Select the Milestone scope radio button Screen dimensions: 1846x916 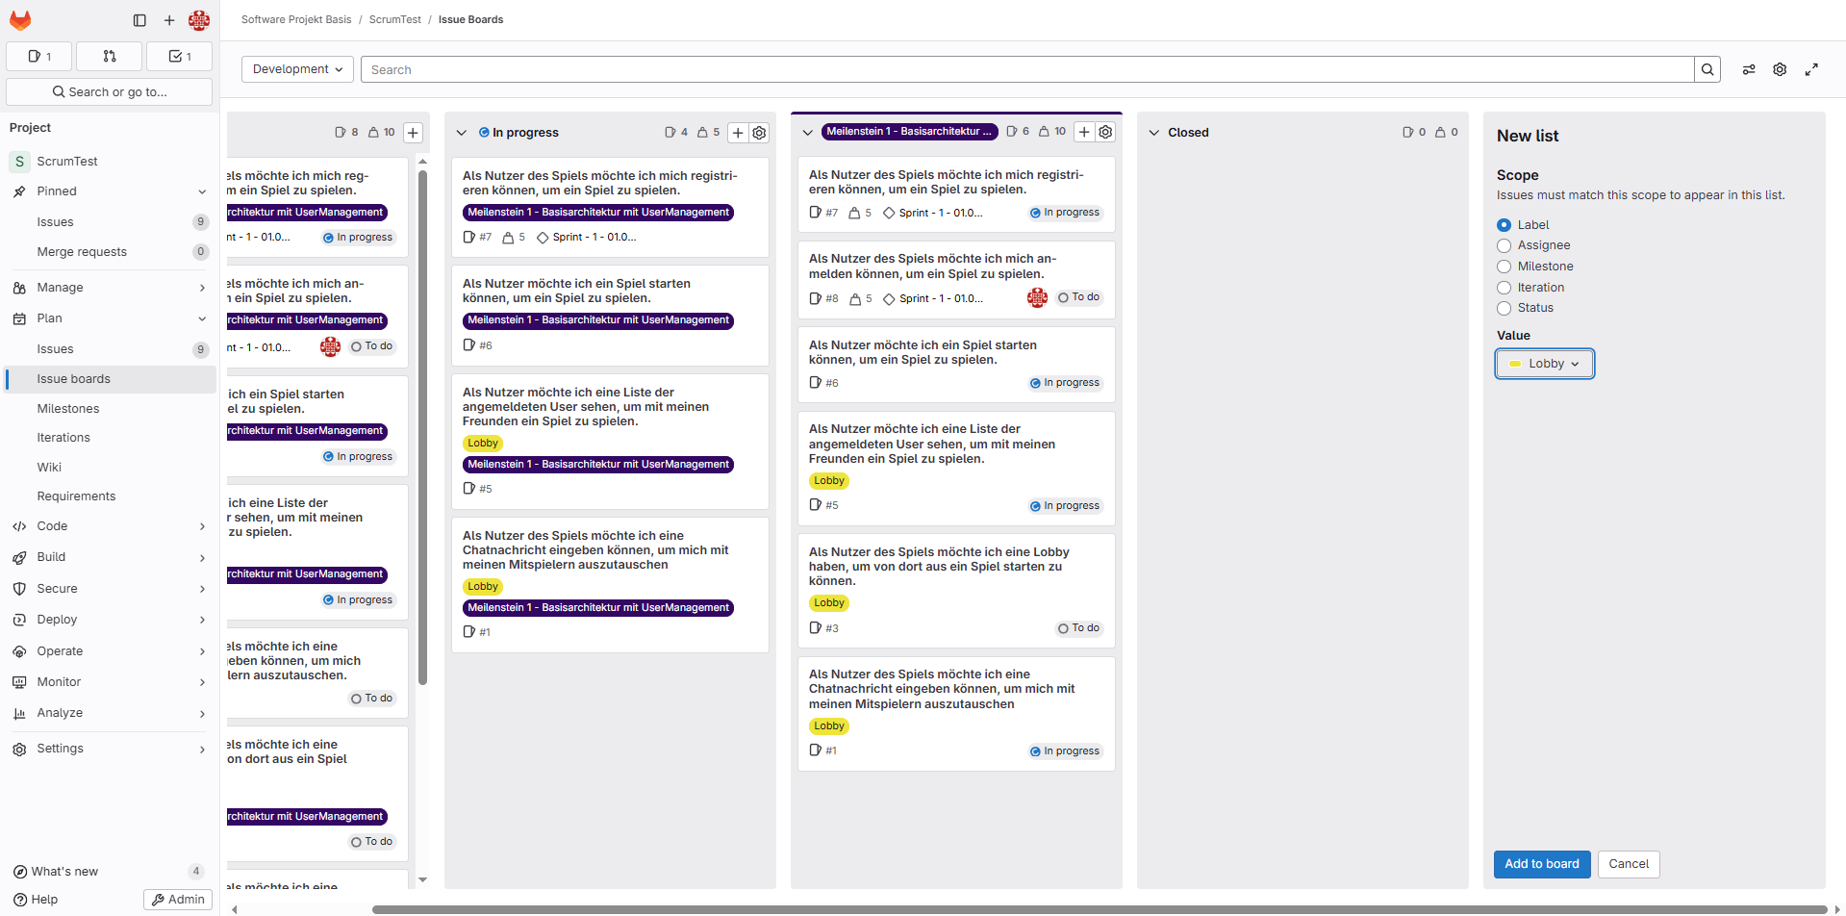[x=1505, y=267]
